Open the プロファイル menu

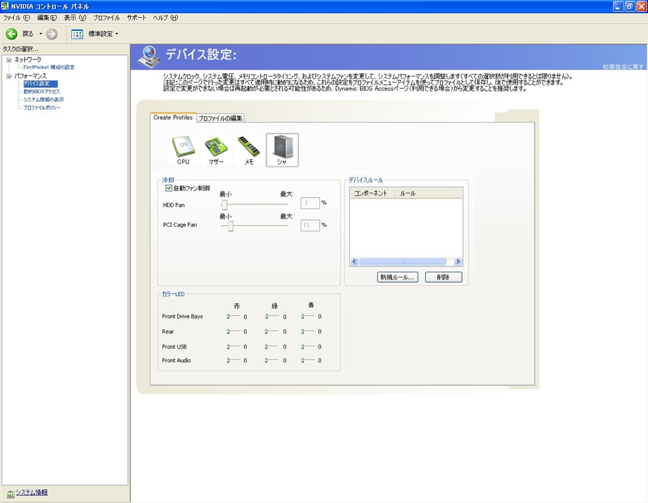(106, 18)
